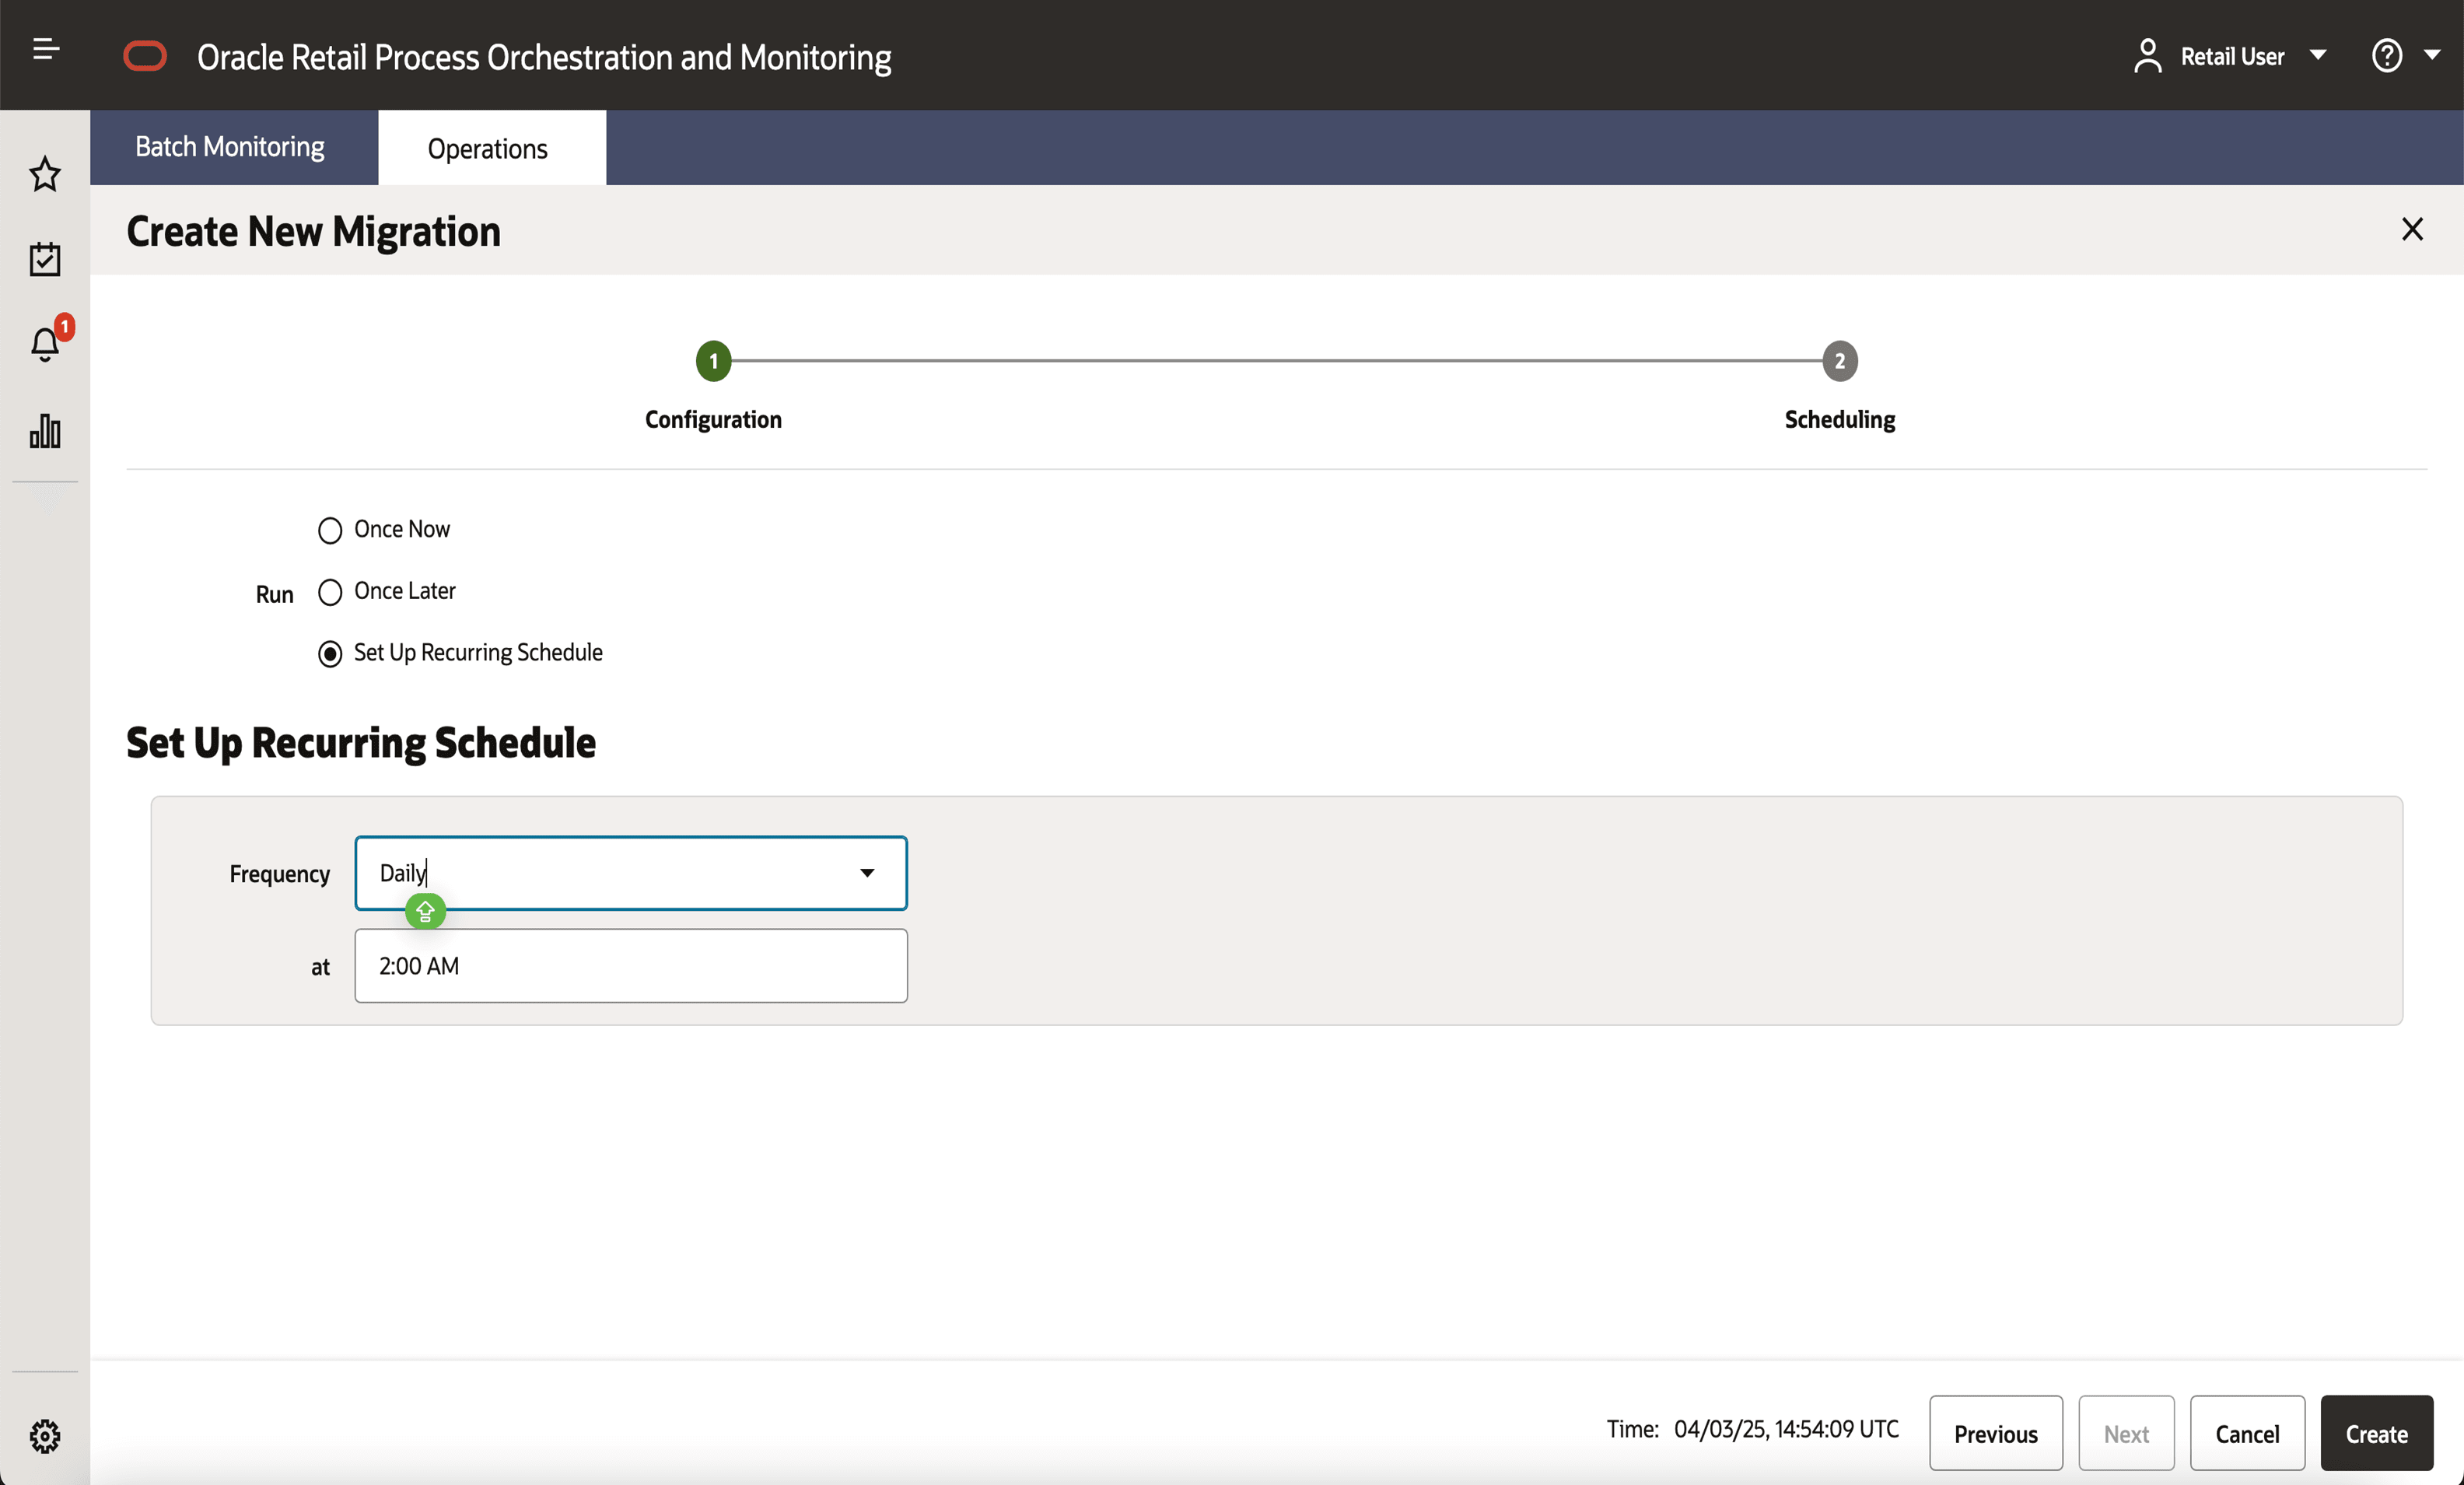The image size is (2464, 1485).
Task: Click the help question mark icon
Action: click(2387, 56)
